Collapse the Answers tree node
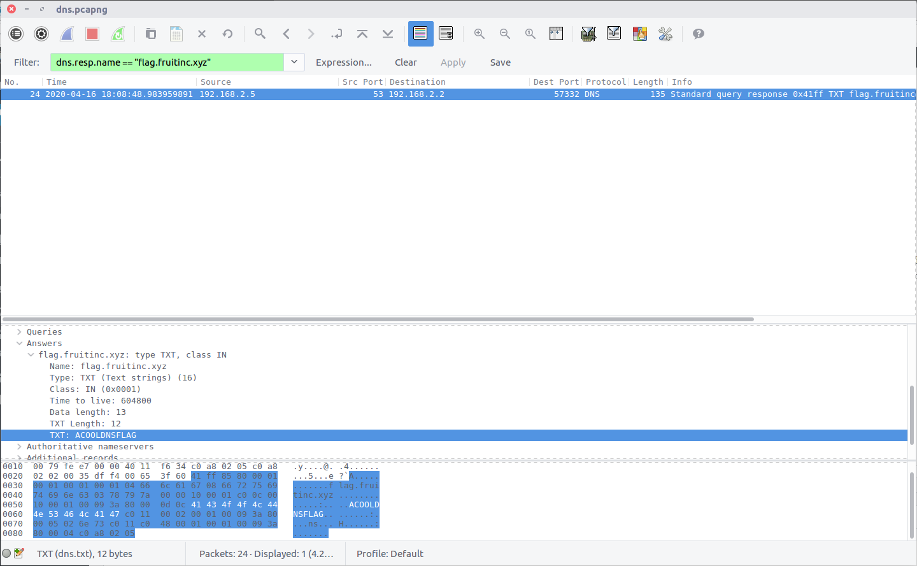Image resolution: width=917 pixels, height=566 pixels. [x=19, y=344]
